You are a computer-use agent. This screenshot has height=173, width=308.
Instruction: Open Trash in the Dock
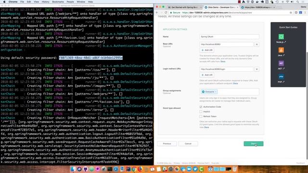[234, 169]
